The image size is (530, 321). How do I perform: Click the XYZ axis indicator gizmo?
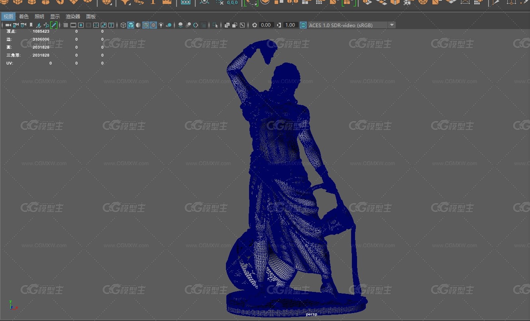(13, 305)
